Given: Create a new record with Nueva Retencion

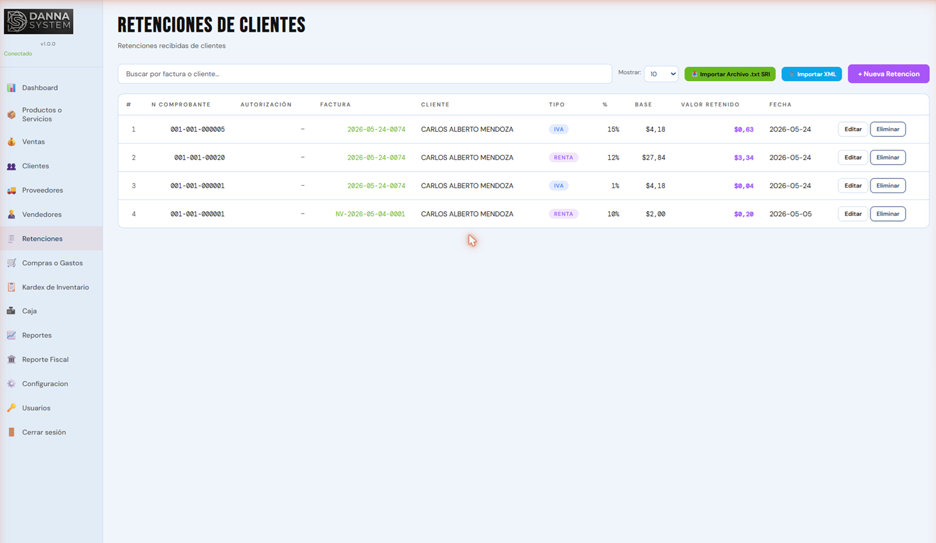Looking at the screenshot, I should (x=888, y=74).
